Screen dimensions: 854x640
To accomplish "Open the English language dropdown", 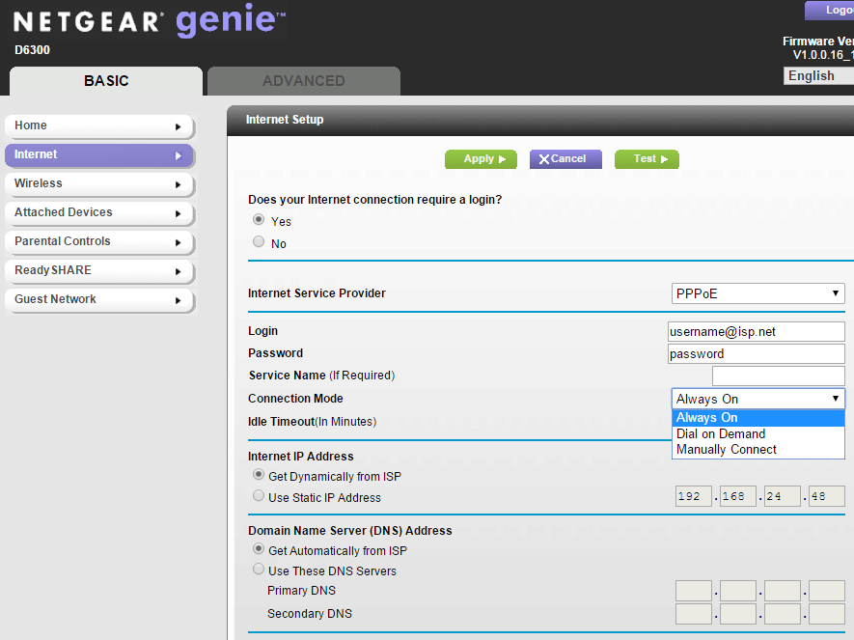I will (x=818, y=75).
